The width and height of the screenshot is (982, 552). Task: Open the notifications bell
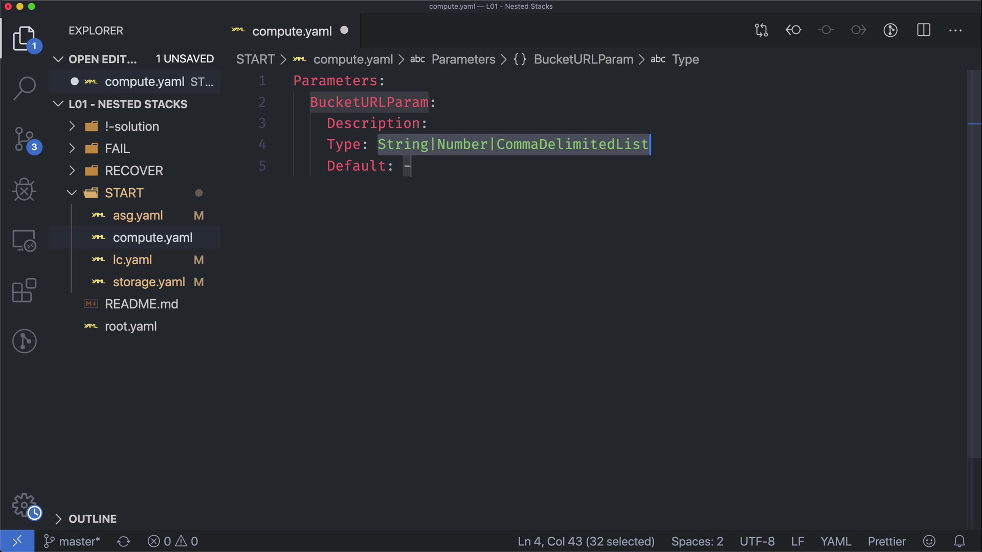[959, 541]
